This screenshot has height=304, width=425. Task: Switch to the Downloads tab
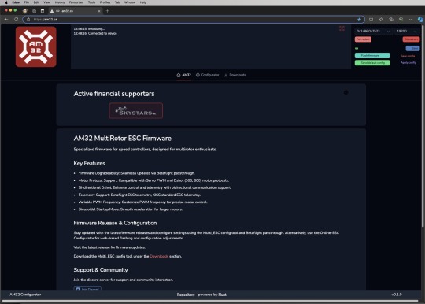pos(235,75)
